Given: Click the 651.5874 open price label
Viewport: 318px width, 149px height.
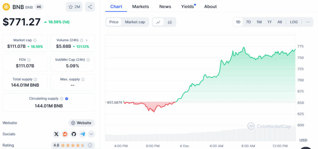Looking at the screenshot, I should 115,103.
